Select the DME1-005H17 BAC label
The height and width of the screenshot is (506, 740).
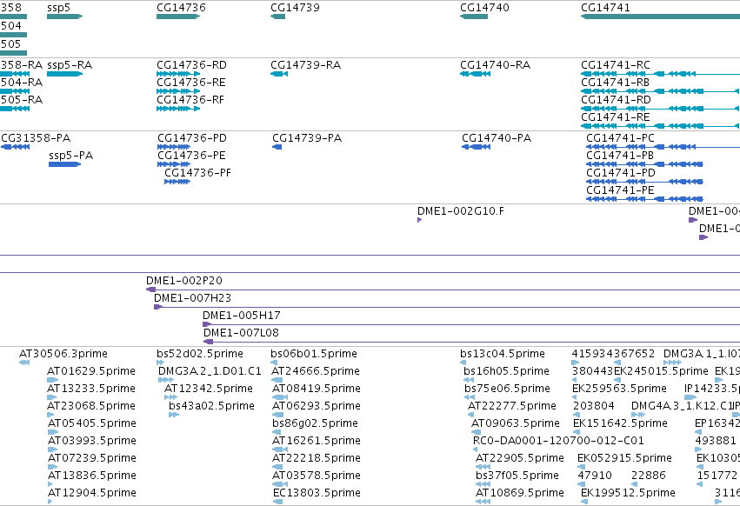[x=242, y=316]
